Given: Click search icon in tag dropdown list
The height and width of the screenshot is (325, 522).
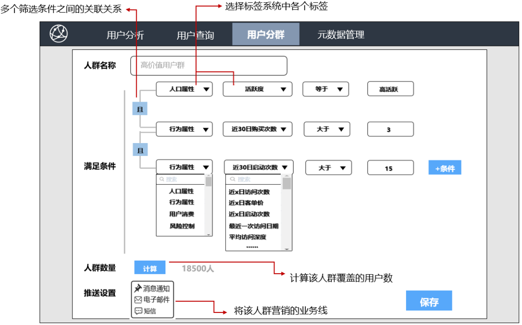Looking at the screenshot, I should 232,179.
